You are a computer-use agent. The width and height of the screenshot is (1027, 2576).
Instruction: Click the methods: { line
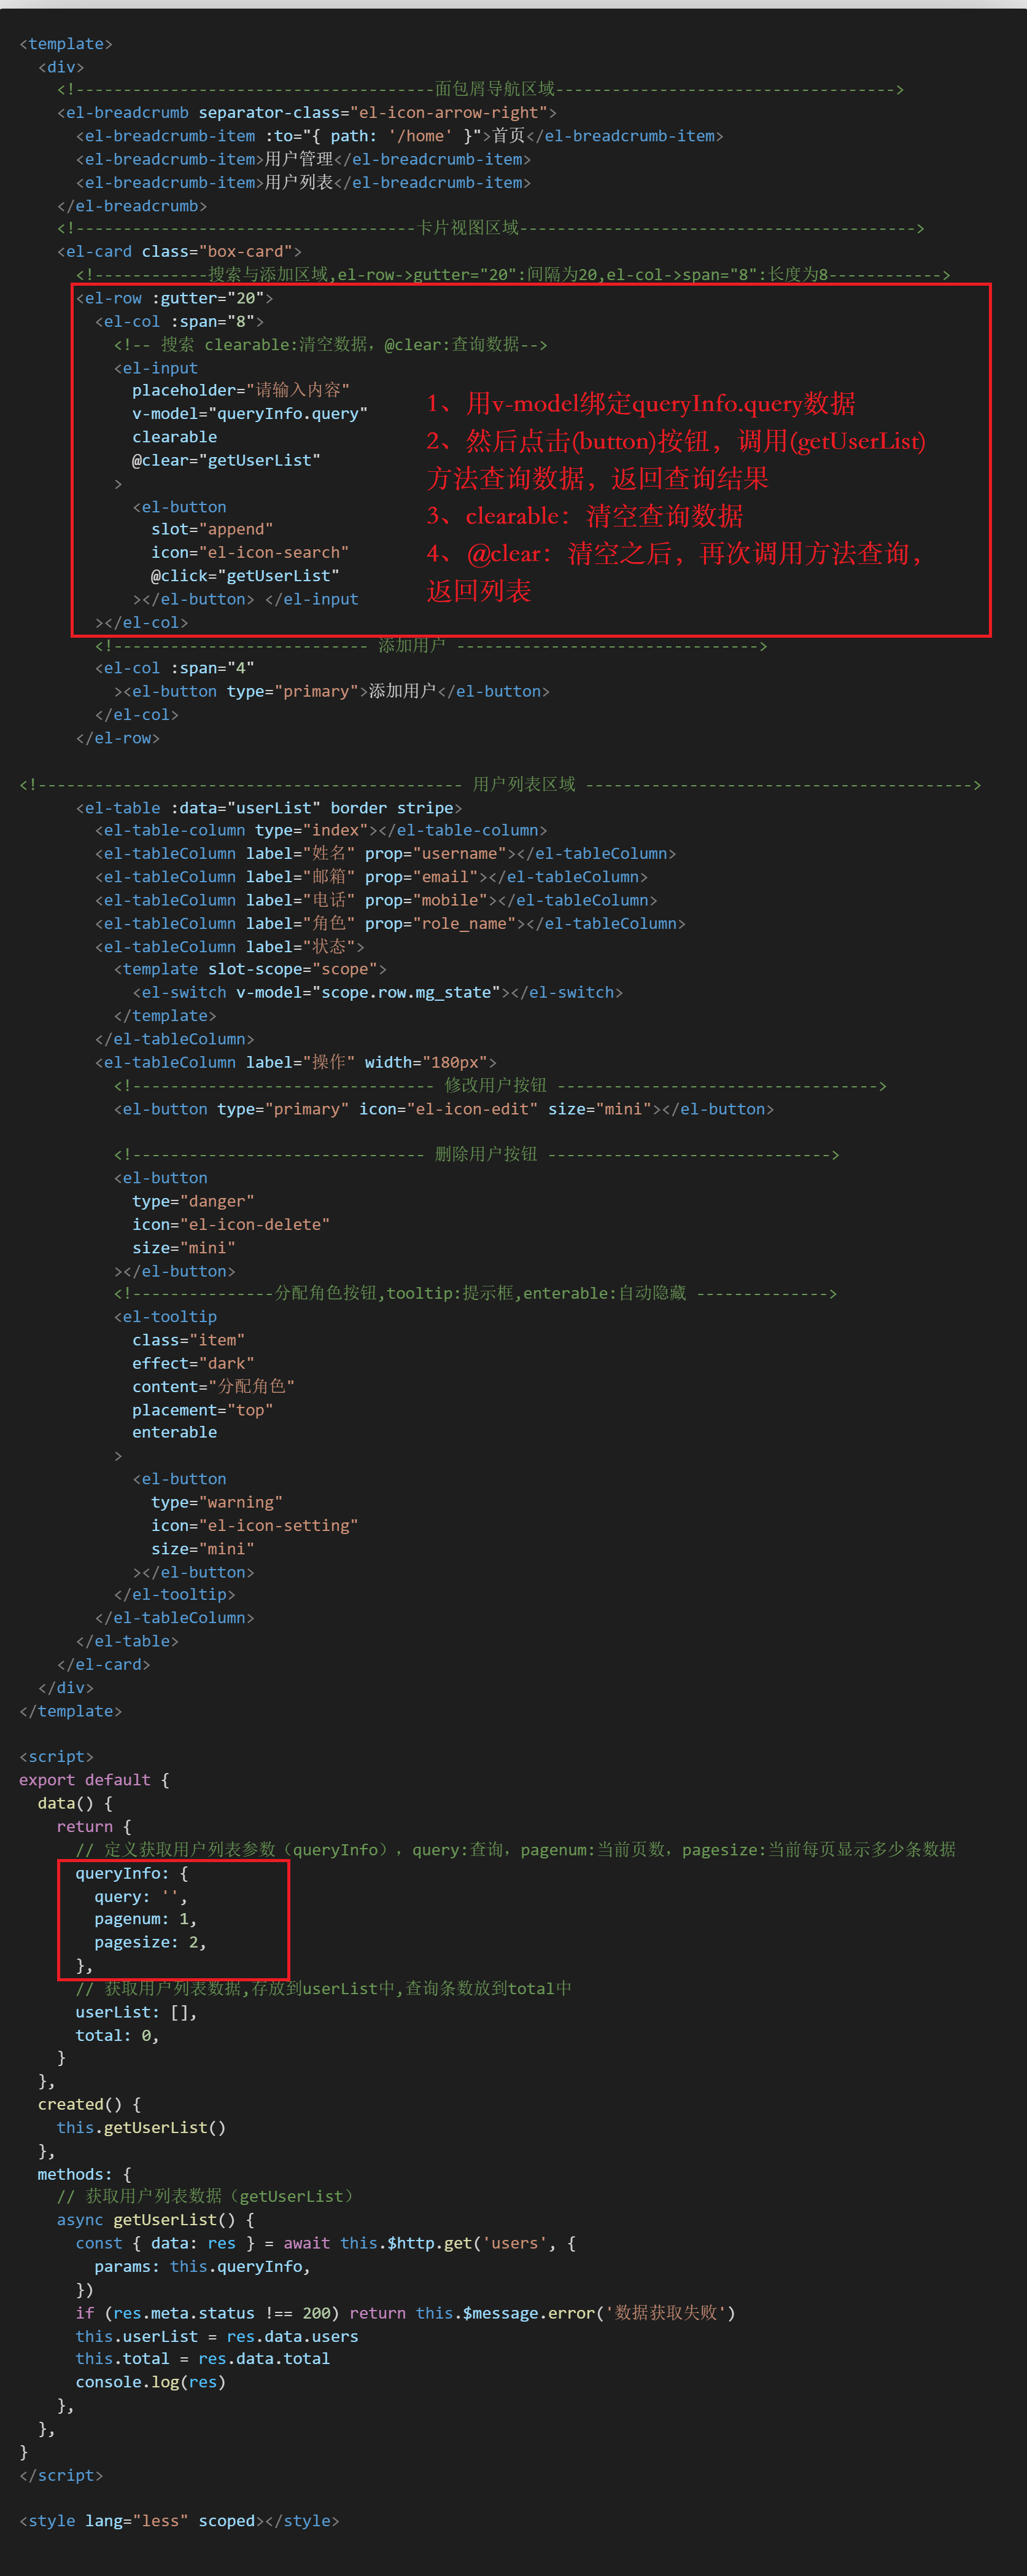click(85, 2175)
